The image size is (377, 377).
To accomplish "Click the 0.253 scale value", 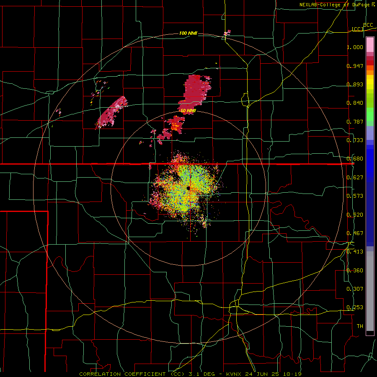I will (x=355, y=307).
